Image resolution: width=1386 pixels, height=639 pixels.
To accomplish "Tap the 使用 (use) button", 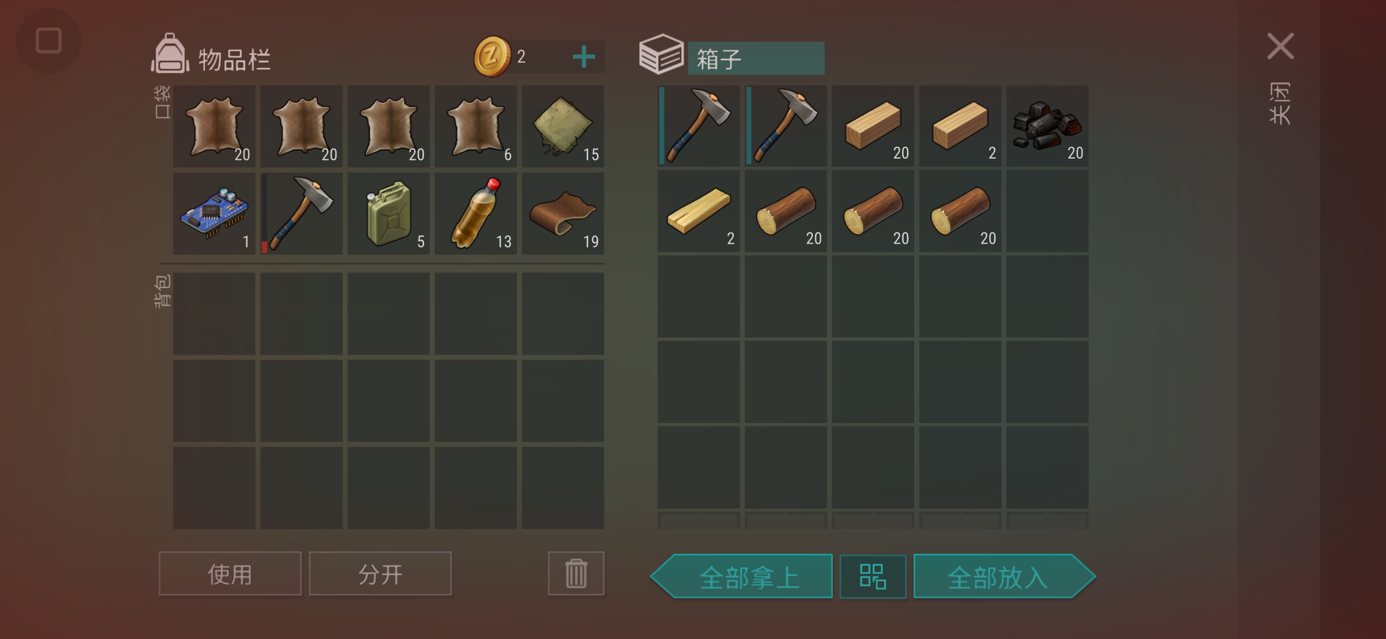I will [230, 573].
